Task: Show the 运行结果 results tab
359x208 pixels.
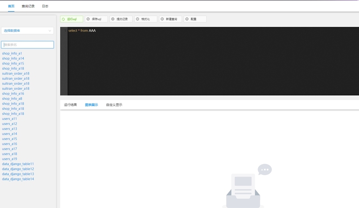Action: coord(70,105)
